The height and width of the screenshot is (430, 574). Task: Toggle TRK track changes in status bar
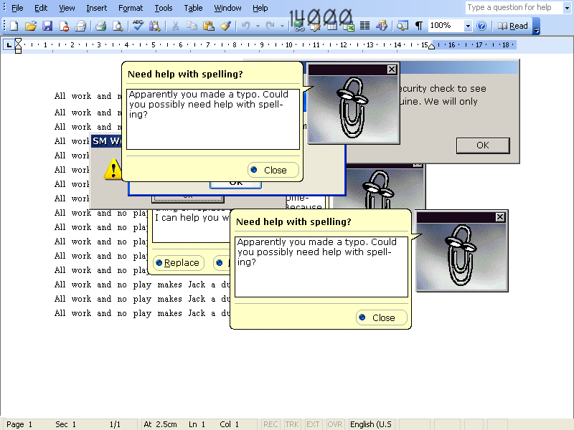[x=292, y=424]
